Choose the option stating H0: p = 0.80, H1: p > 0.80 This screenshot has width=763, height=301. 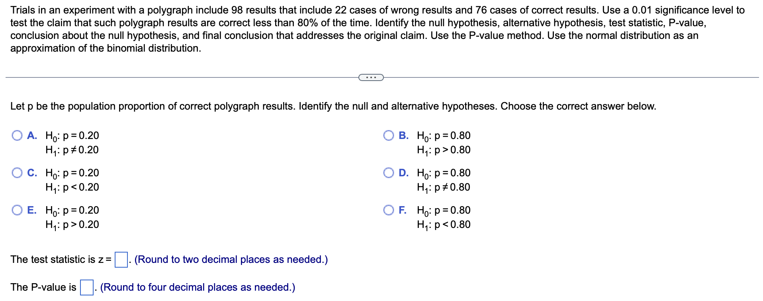pos(389,136)
